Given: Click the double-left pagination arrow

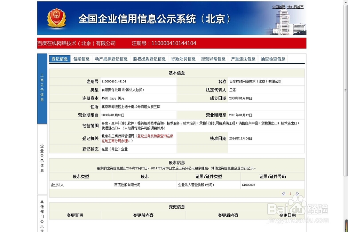Looking at the screenshot, I should [x=283, y=193].
